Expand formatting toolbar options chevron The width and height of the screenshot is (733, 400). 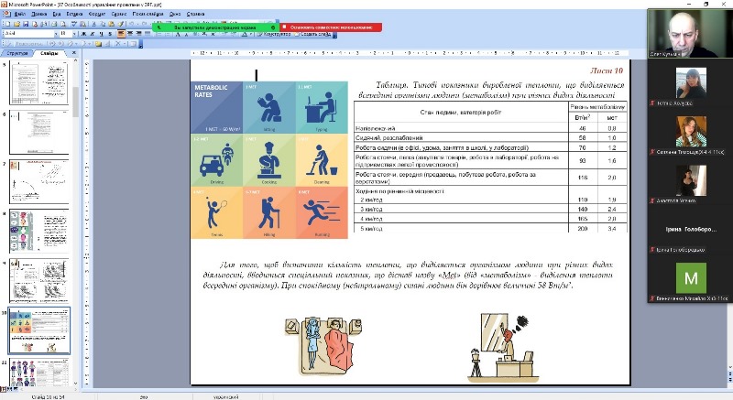334,35
